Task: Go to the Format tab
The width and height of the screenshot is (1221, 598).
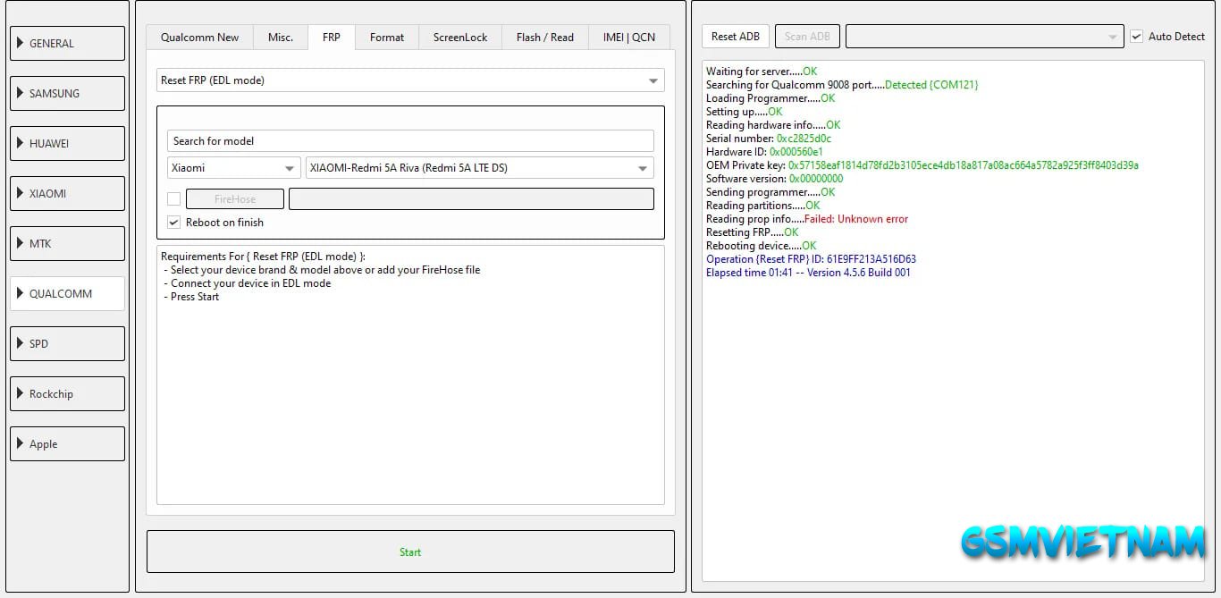Action: click(x=387, y=38)
